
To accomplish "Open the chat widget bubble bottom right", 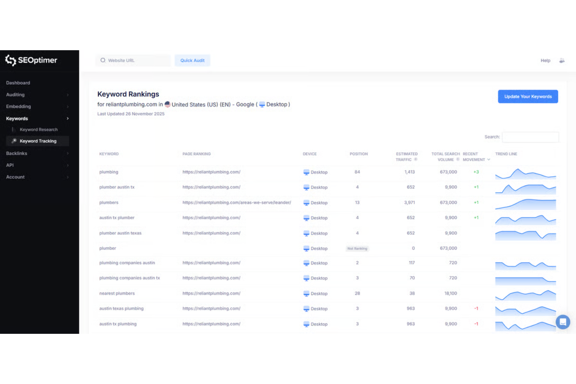I will 563,322.
